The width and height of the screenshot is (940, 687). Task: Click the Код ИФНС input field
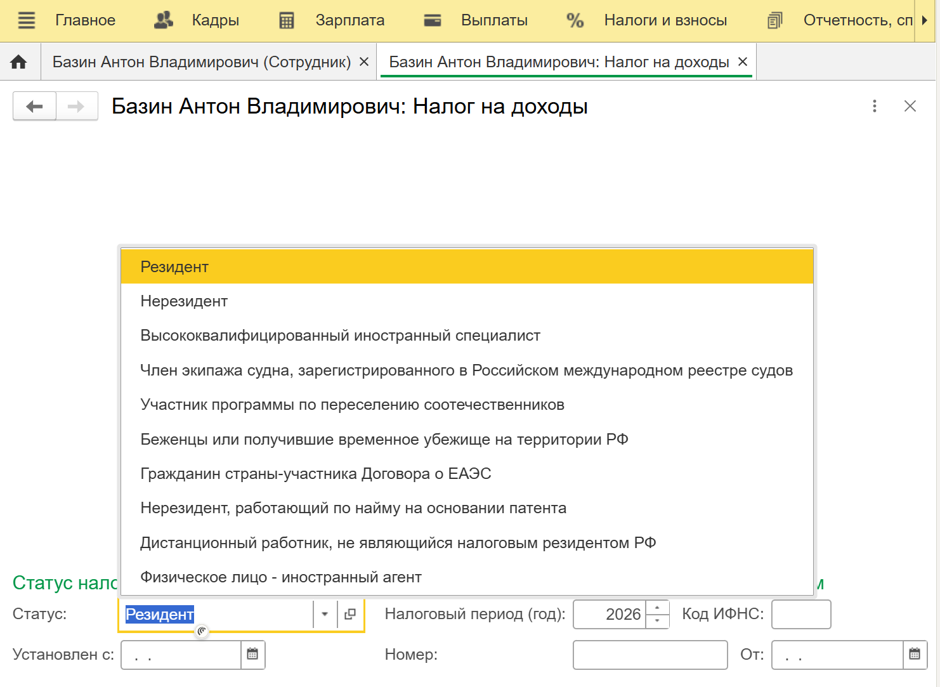pyautogui.click(x=801, y=614)
